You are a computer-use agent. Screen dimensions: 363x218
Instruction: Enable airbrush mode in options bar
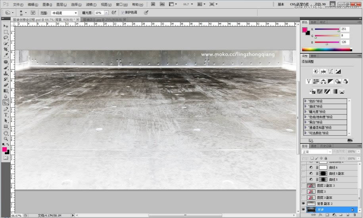click(114, 13)
